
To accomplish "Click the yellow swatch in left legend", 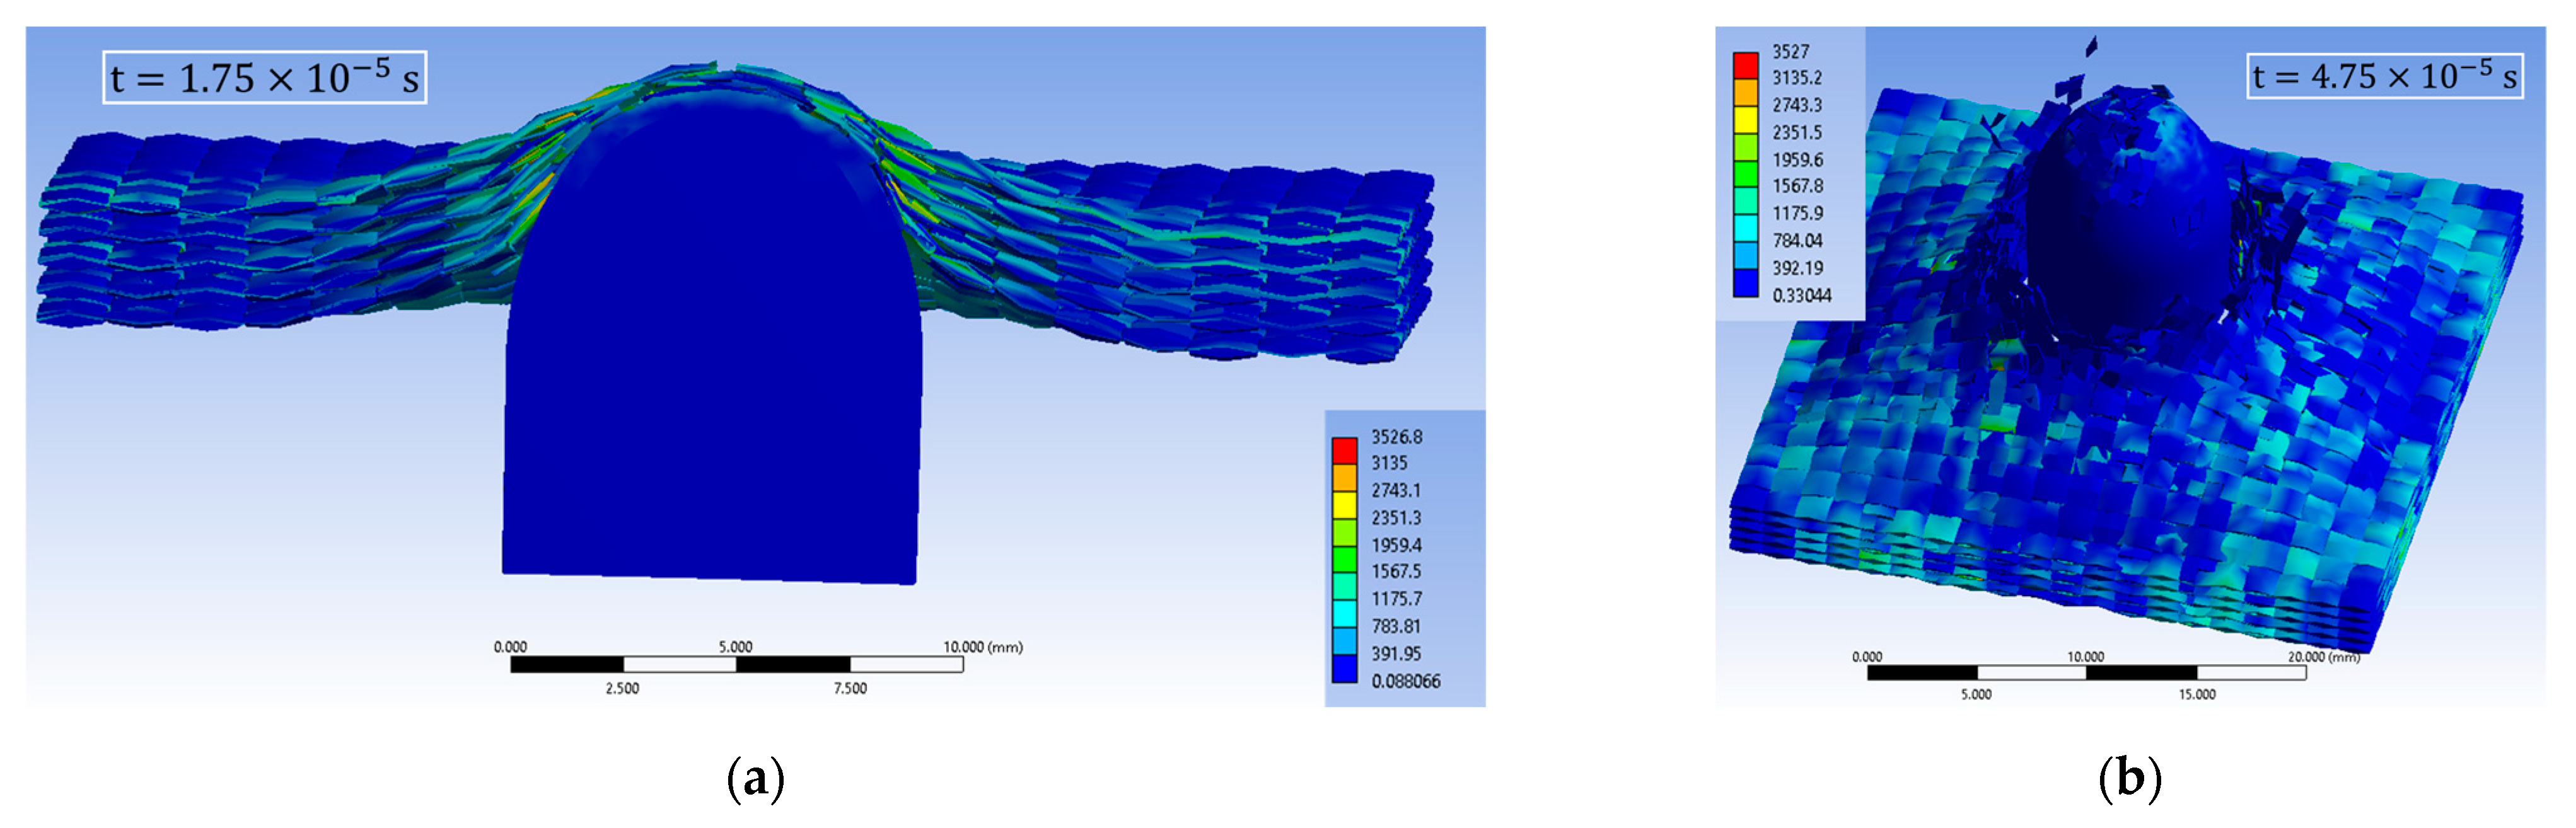I will 1344,505.
